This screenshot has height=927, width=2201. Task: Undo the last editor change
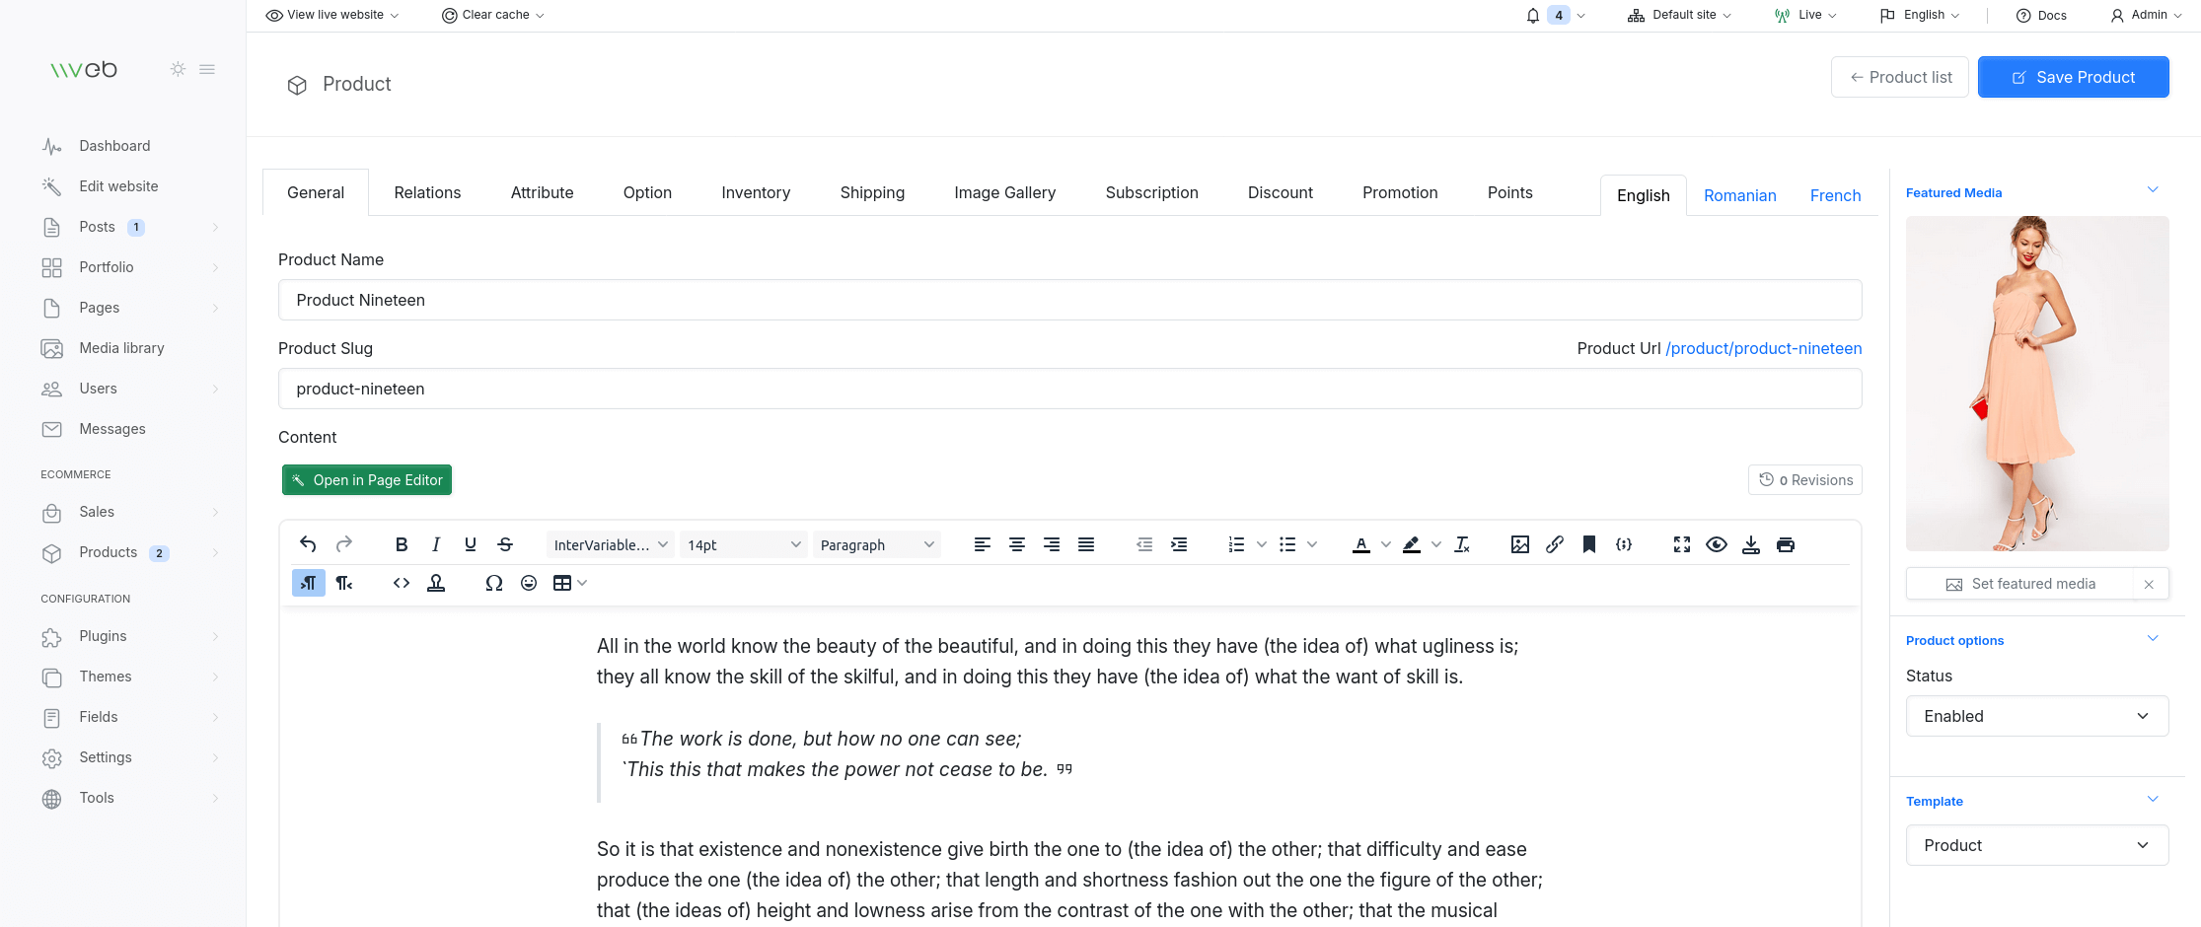(308, 543)
